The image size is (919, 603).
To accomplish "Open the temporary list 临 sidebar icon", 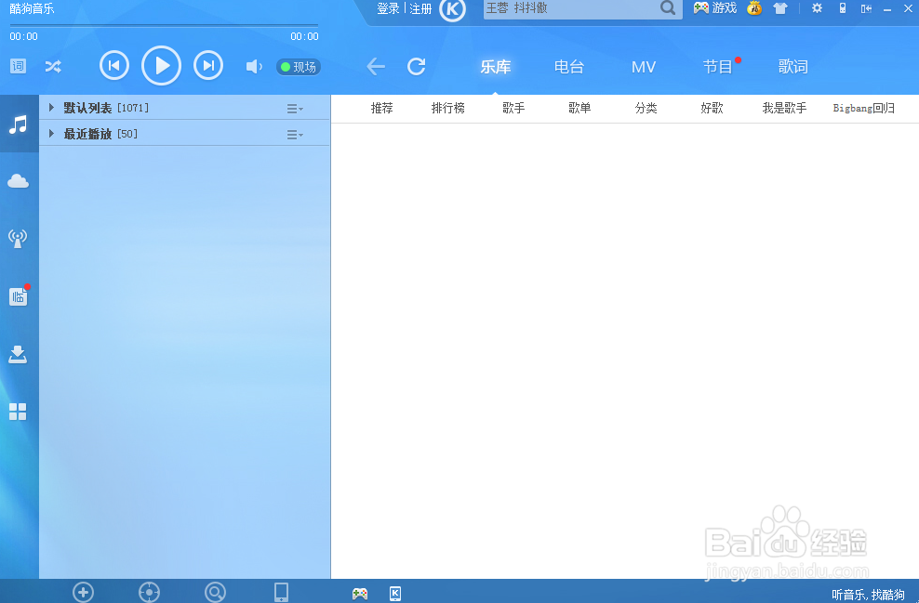I will 20,295.
